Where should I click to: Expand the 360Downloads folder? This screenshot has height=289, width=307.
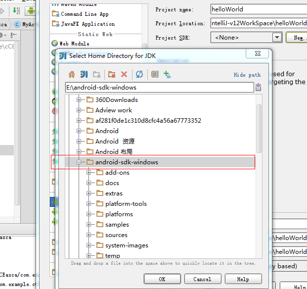[79, 100]
